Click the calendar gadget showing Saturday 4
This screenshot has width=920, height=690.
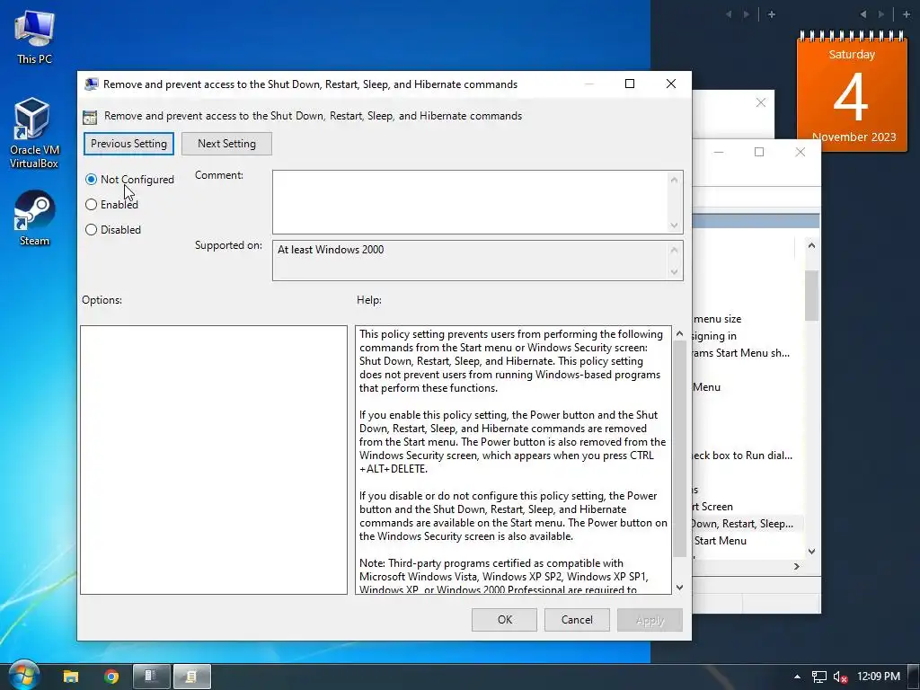[x=852, y=92]
